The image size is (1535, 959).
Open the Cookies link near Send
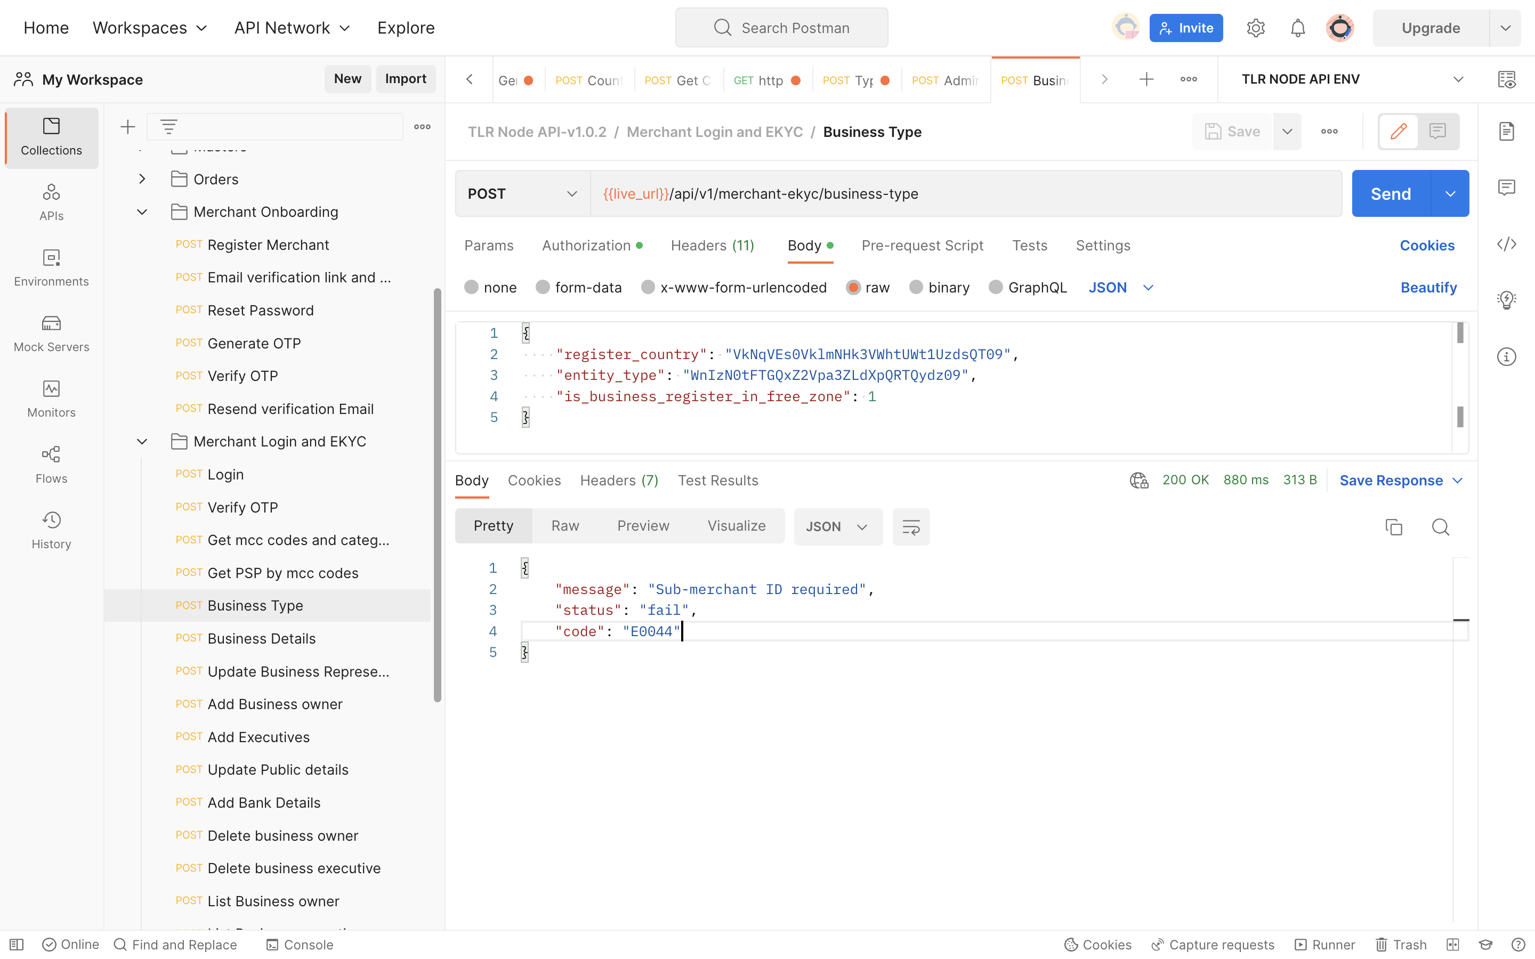click(x=1426, y=246)
